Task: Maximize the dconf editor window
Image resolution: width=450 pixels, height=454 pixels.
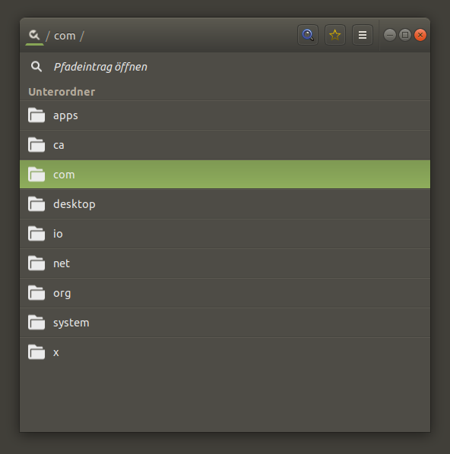Action: click(x=405, y=35)
